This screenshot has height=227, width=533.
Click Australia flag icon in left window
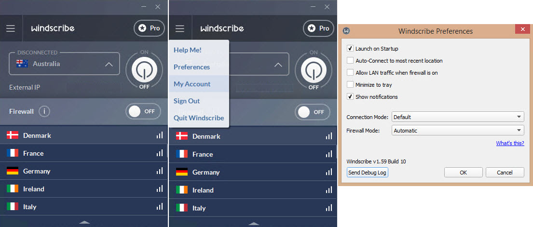pos(22,64)
